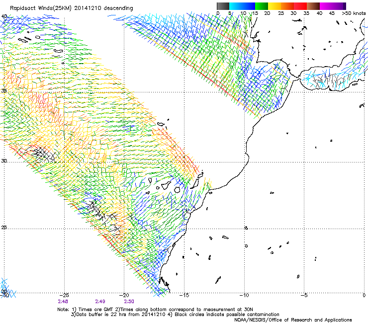Click the yellow 20-25 knots legend swatch
This screenshot has height=323, width=368.
pyautogui.click(x=275, y=6)
